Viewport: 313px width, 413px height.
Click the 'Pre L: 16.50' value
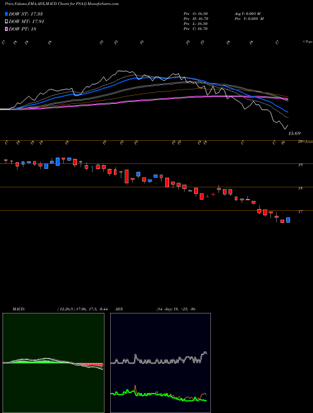click(x=196, y=24)
